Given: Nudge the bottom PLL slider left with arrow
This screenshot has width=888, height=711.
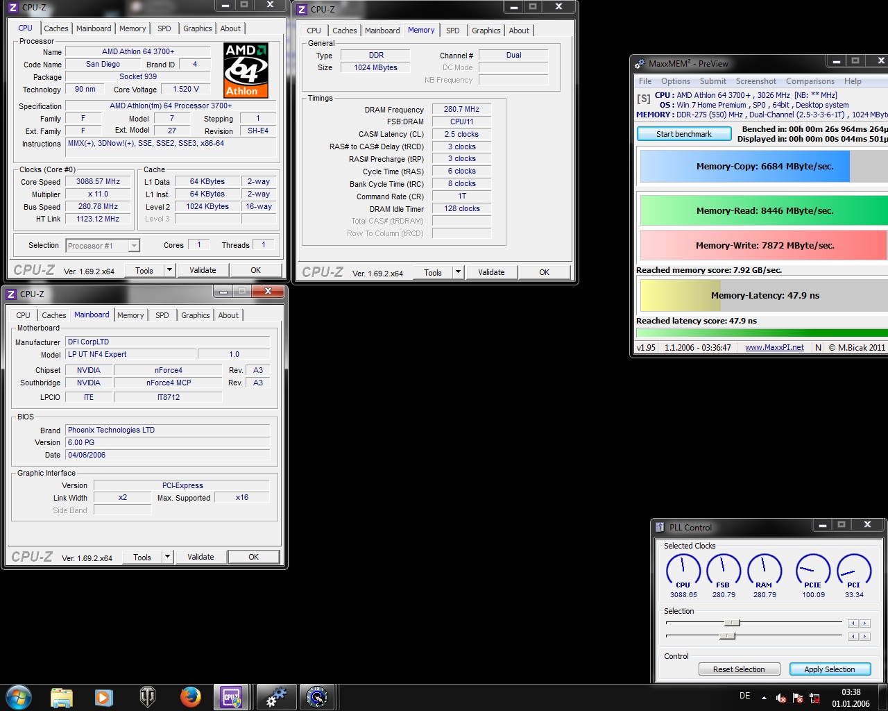Looking at the screenshot, I should [x=853, y=637].
